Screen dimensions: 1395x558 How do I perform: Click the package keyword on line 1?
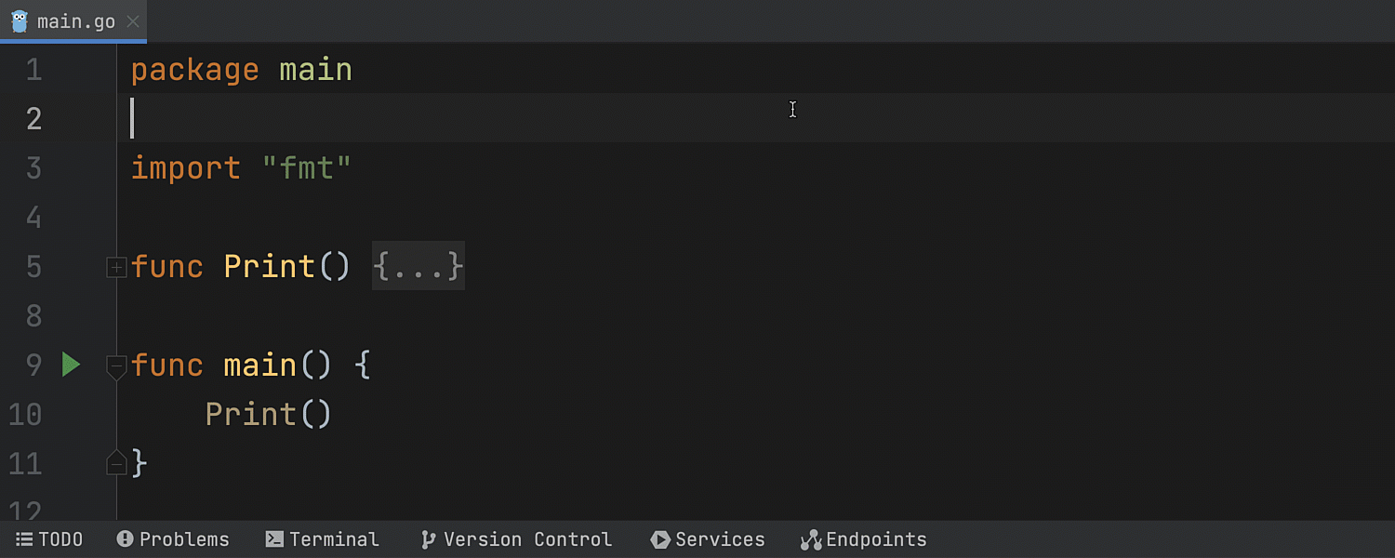click(194, 71)
